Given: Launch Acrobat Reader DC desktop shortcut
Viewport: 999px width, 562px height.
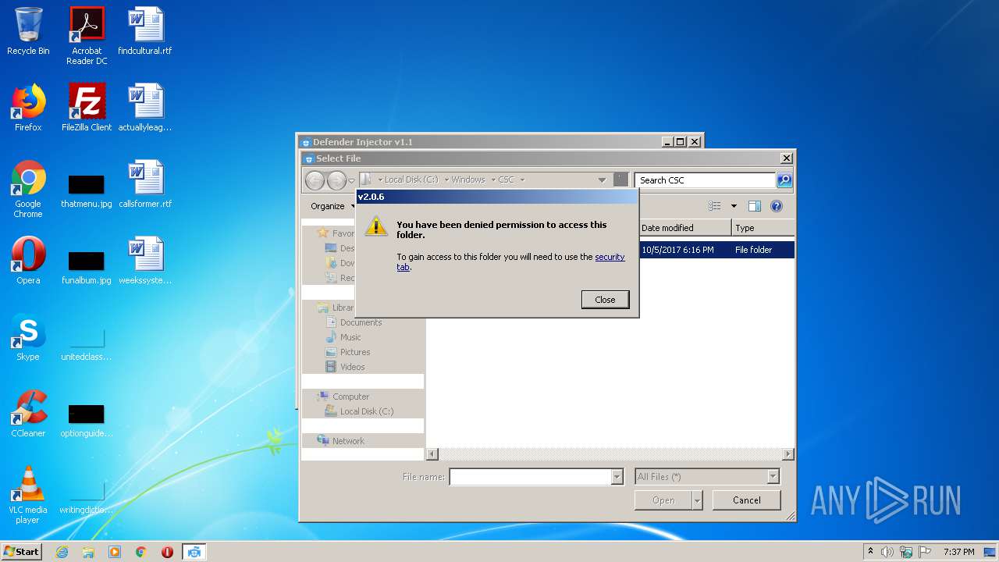Looking at the screenshot, I should [87, 36].
